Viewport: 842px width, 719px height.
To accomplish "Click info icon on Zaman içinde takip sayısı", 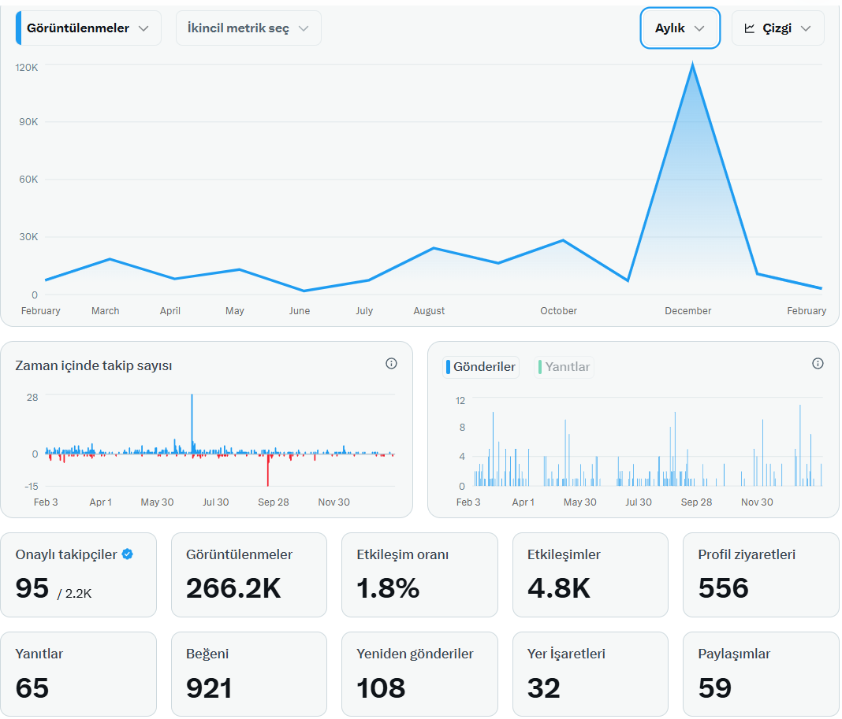I will [x=392, y=364].
